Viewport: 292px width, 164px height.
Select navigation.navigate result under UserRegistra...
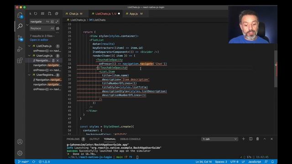(x=47, y=84)
